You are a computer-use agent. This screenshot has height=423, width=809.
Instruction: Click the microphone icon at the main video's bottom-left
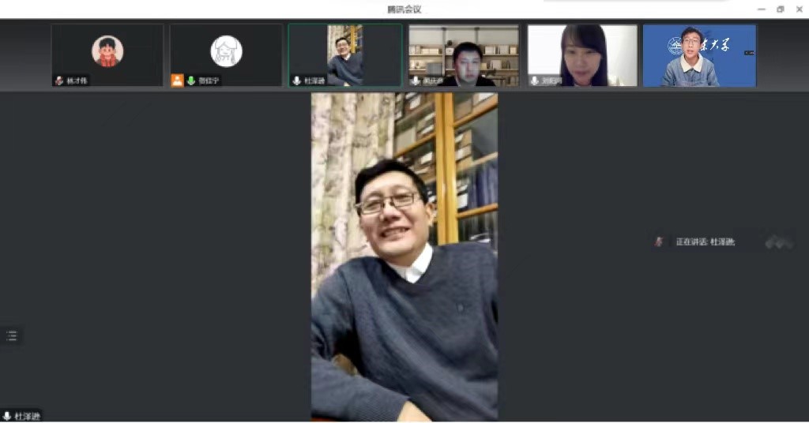point(7,416)
